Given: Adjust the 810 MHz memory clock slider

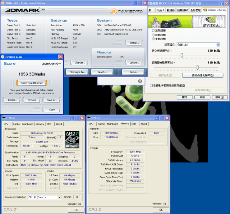Looking at the screenshot, I should point(197,68).
